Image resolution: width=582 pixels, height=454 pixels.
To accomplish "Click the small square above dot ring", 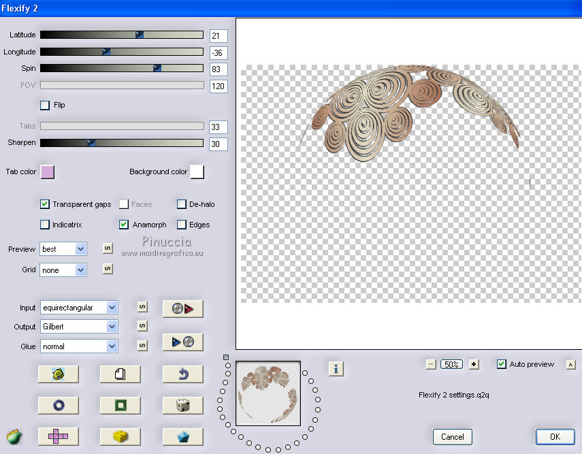I will [x=226, y=357].
